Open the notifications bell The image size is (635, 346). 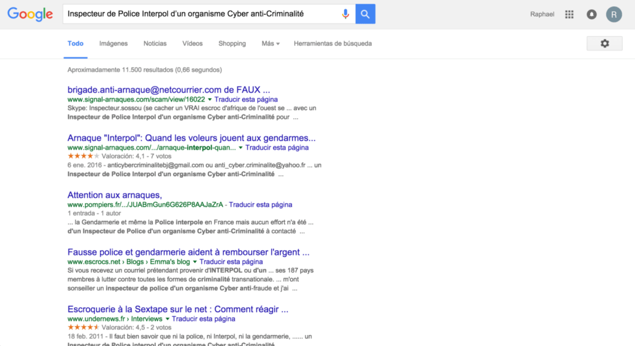[592, 15]
